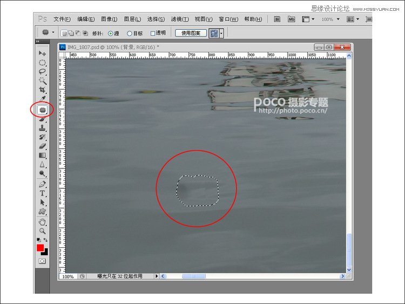Reset default foreground and background colors

pos(39,240)
